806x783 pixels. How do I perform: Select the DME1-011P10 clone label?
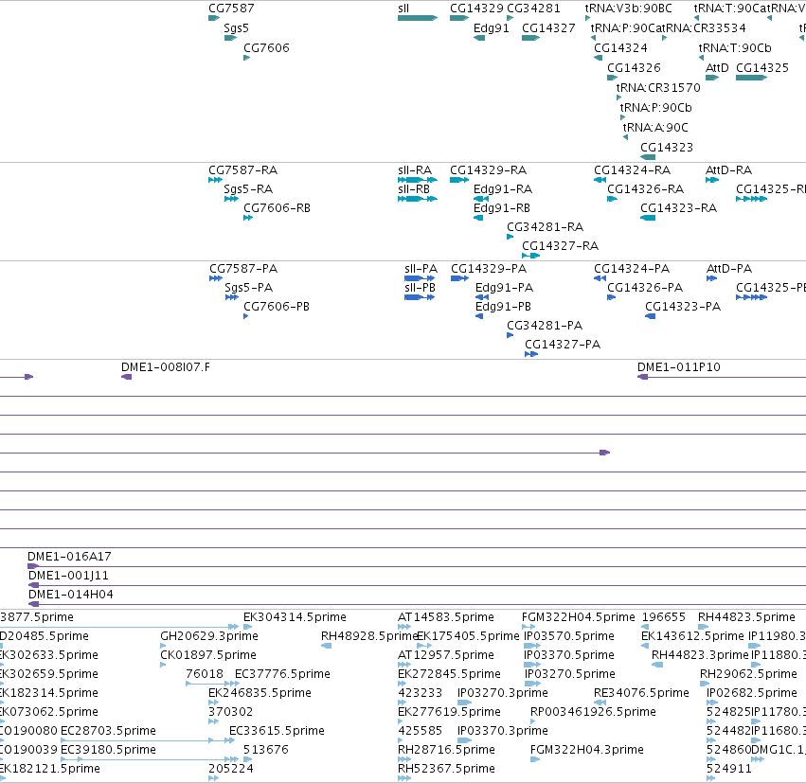point(679,367)
